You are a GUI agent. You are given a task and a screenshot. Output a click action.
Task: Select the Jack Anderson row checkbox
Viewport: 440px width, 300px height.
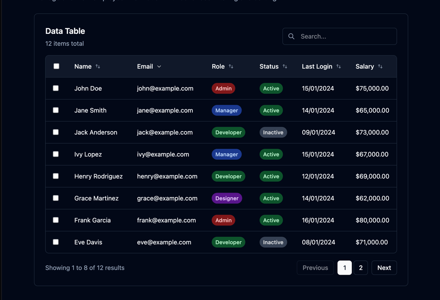[x=56, y=132]
